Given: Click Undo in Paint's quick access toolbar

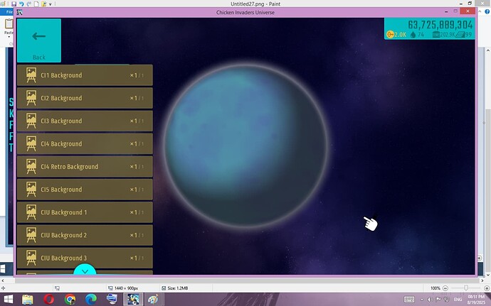Looking at the screenshot, I should click(x=21, y=4).
